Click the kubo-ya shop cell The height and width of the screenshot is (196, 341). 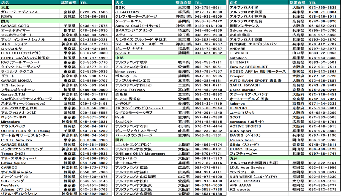[x=259, y=104]
